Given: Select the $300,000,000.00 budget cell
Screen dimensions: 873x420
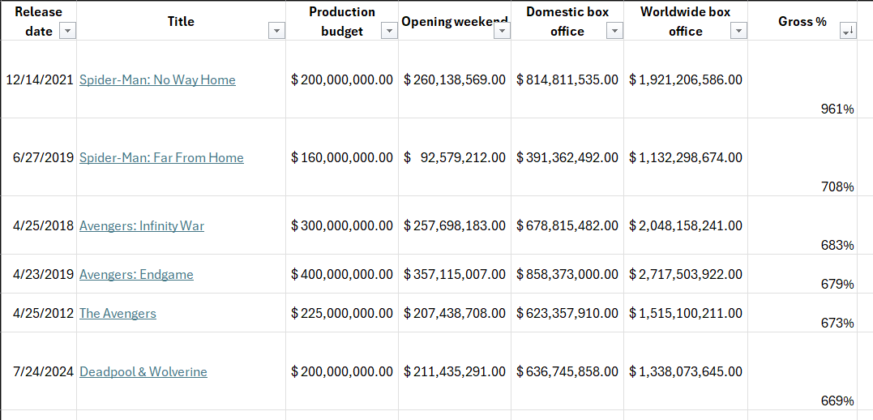Looking at the screenshot, I should pos(342,225).
